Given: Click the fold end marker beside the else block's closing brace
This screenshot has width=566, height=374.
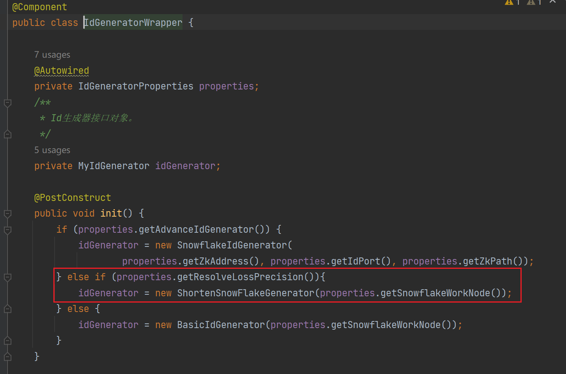Looking at the screenshot, I should (x=7, y=341).
